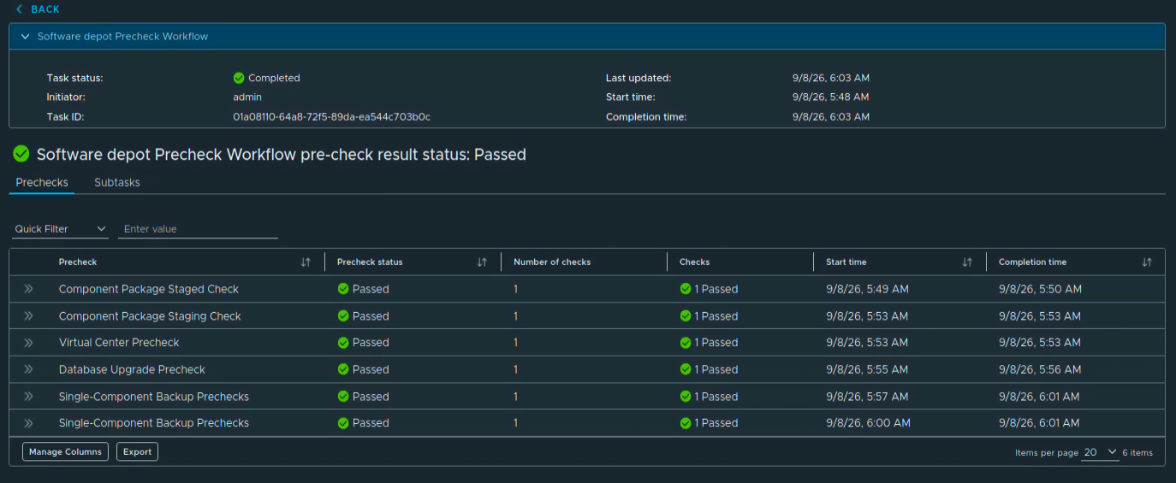The height and width of the screenshot is (483, 1176).
Task: Expand Component Package Staged Check row
Action: pyautogui.click(x=28, y=289)
